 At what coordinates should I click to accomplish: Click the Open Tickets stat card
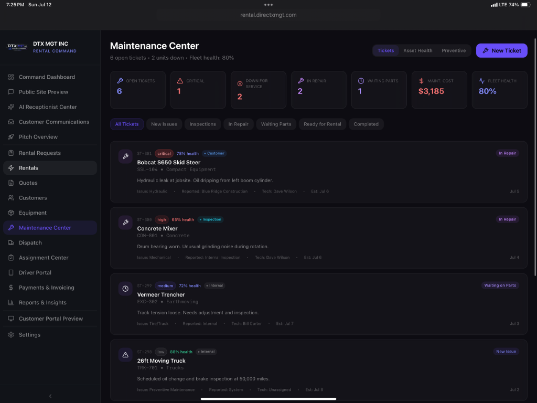[x=138, y=90]
